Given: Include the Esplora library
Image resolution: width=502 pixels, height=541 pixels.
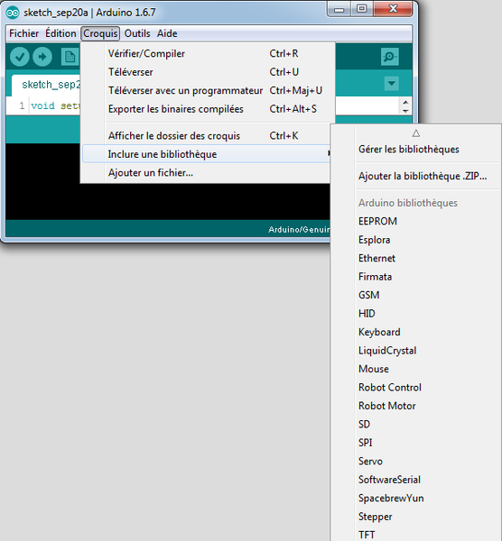Looking at the screenshot, I should coord(416,240).
